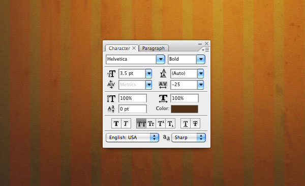
Task: Expand the Bold font style dropdown arrow
Action: 201,59
